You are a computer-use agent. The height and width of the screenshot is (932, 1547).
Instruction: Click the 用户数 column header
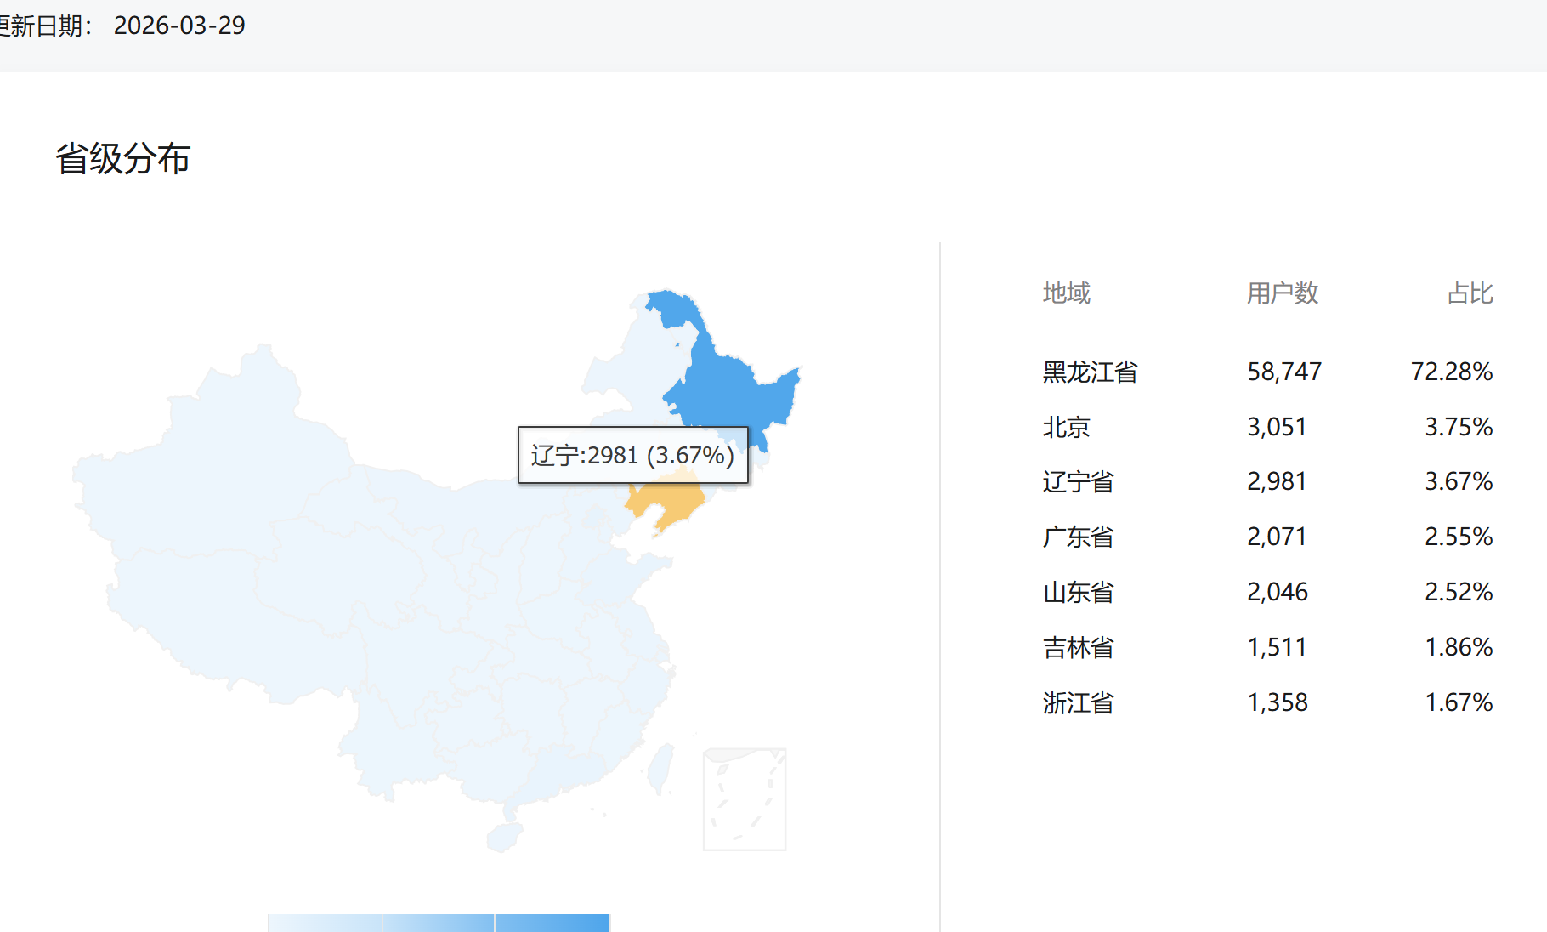tap(1283, 293)
